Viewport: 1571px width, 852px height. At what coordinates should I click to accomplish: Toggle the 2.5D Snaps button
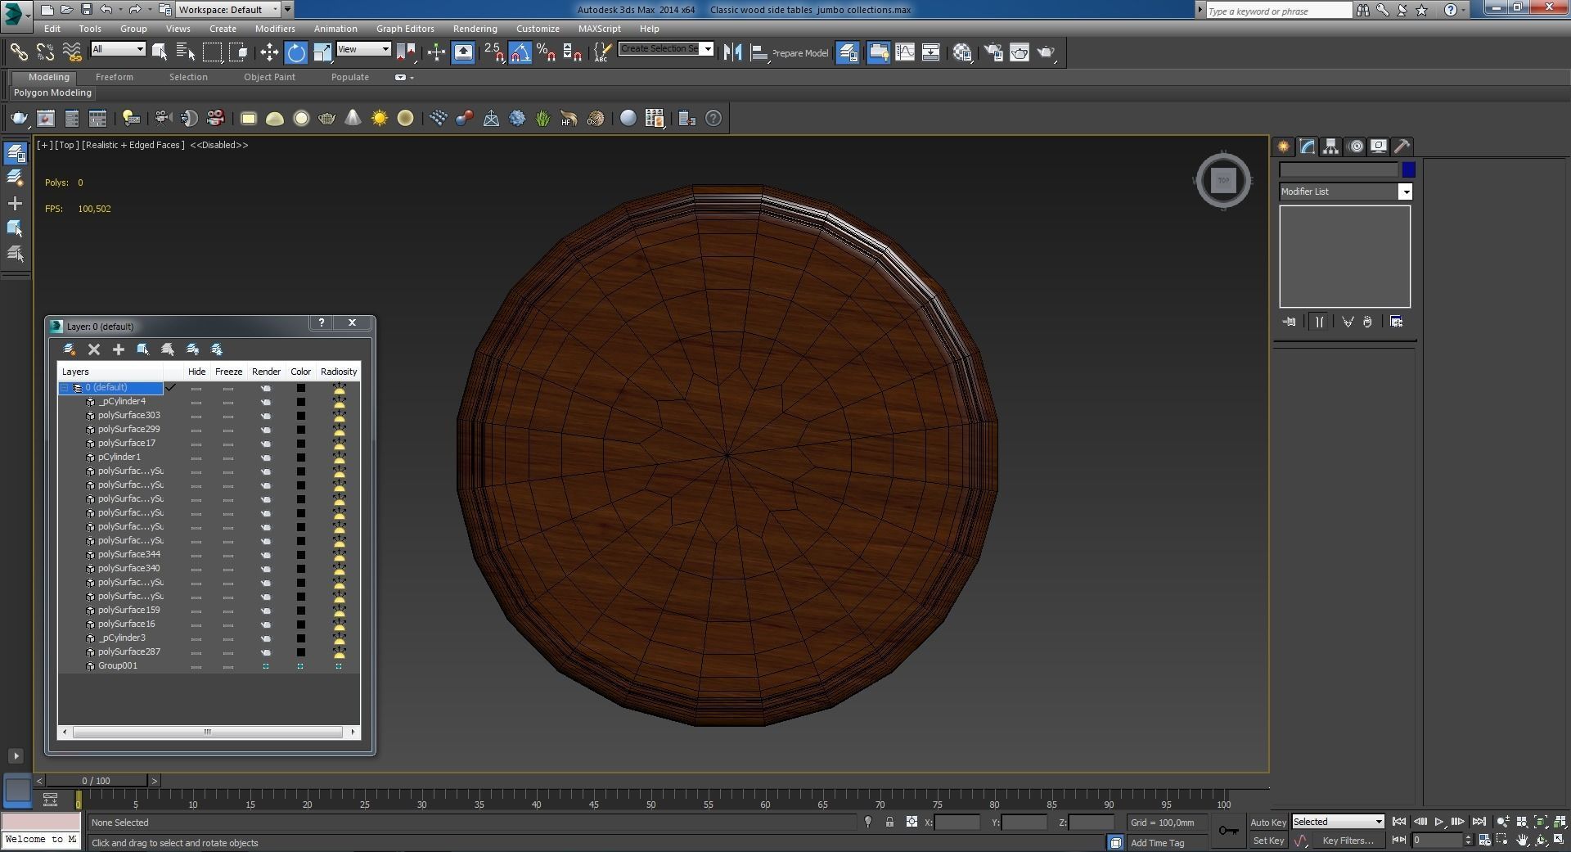(x=494, y=52)
